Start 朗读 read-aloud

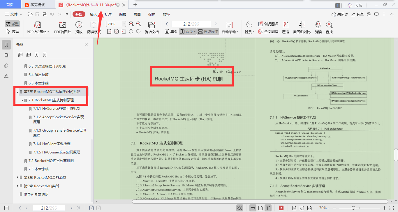point(318,28)
